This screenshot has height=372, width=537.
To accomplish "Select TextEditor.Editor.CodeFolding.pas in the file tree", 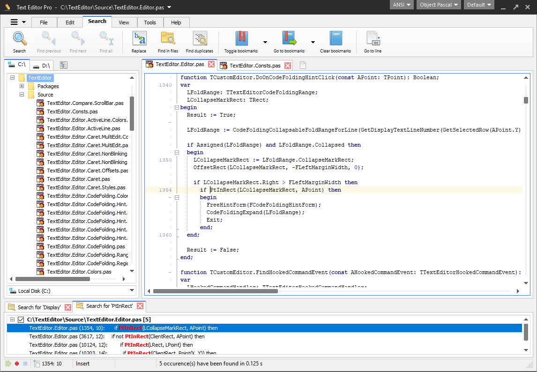I will tap(86, 246).
